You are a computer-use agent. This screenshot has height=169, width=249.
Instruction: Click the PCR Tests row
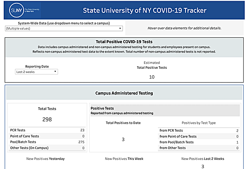[x=46, y=130]
